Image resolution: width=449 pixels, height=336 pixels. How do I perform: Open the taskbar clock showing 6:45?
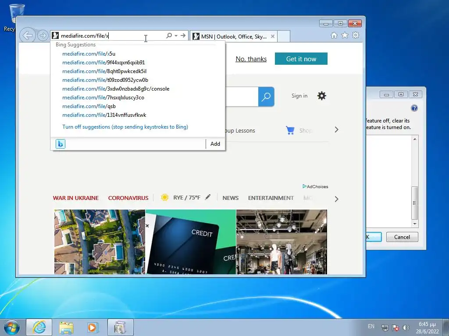tap(427, 328)
